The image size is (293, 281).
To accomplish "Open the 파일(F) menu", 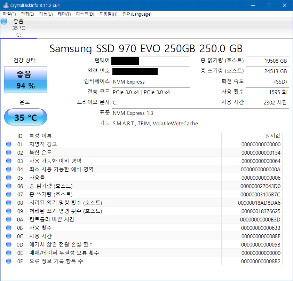I will point(9,14).
